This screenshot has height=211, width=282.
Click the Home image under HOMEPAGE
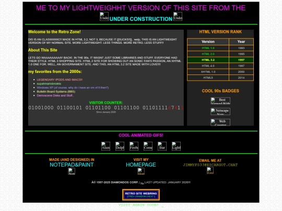tap(141, 171)
